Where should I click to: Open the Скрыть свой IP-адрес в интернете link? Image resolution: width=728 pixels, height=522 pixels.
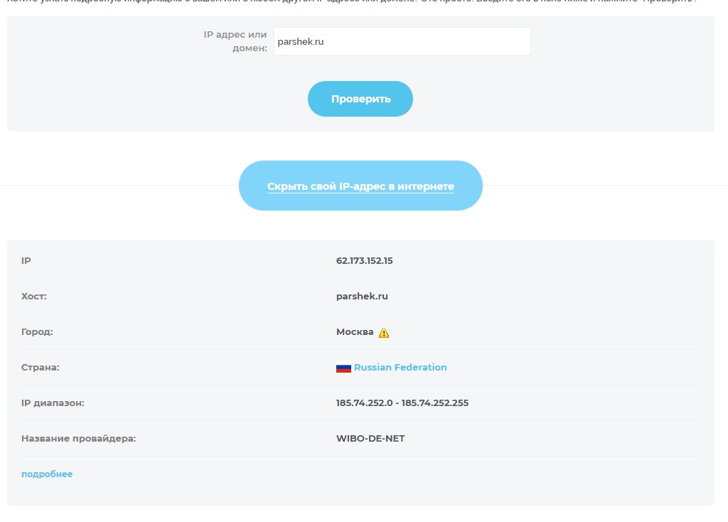click(x=360, y=186)
